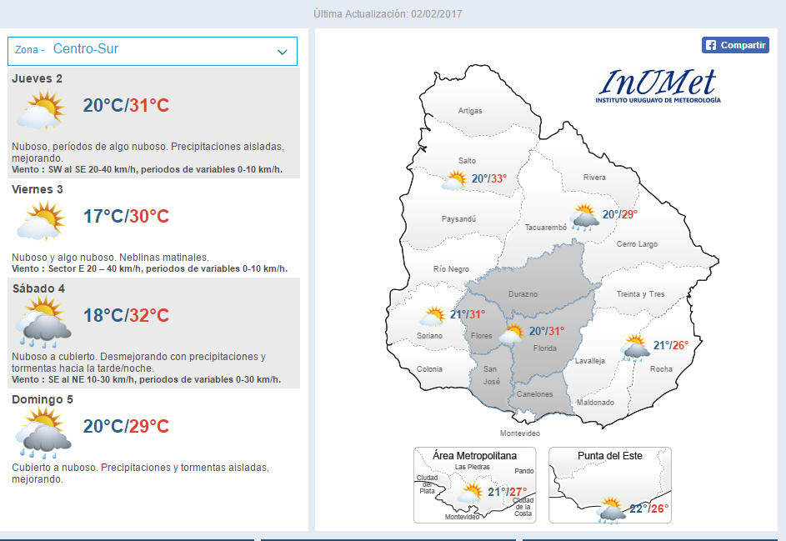Click the Domingo 5 rain cloud icon
The width and height of the screenshot is (786, 541).
tap(43, 432)
